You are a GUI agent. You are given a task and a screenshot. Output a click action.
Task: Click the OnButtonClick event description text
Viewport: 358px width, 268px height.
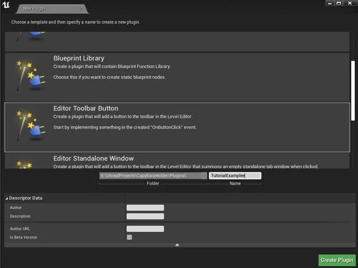[x=125, y=127]
